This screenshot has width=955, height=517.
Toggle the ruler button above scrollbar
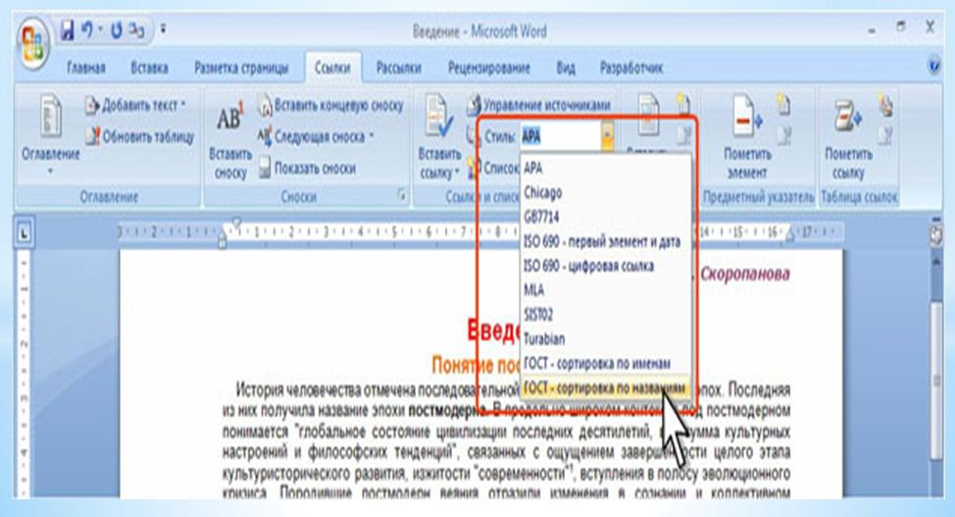click(x=935, y=234)
